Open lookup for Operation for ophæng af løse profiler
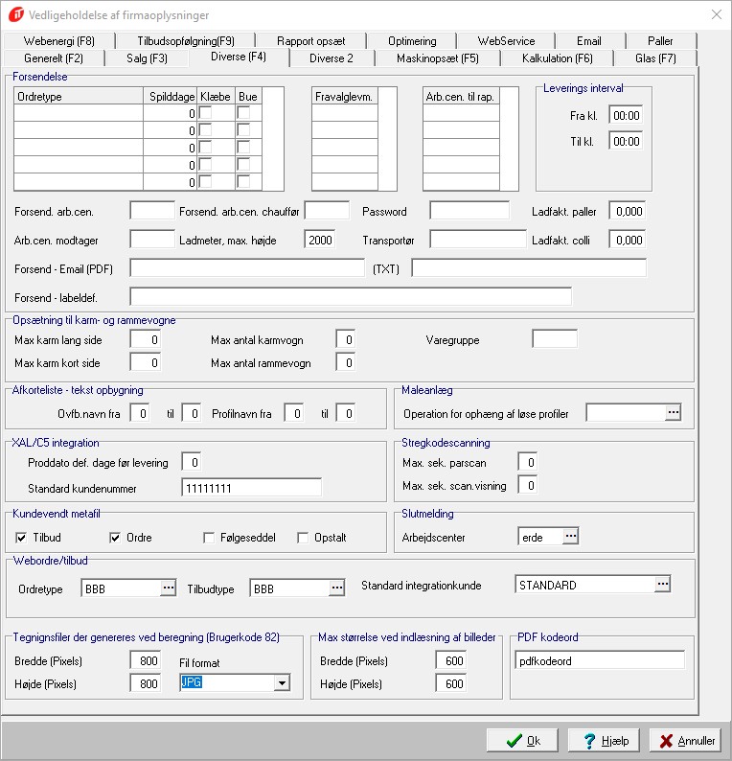 [673, 412]
